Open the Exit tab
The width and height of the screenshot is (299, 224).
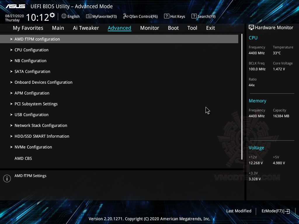point(211,28)
